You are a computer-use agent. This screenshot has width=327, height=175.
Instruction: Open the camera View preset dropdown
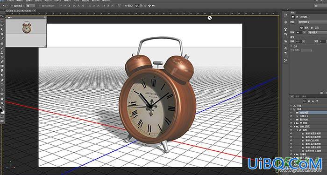[312, 22]
